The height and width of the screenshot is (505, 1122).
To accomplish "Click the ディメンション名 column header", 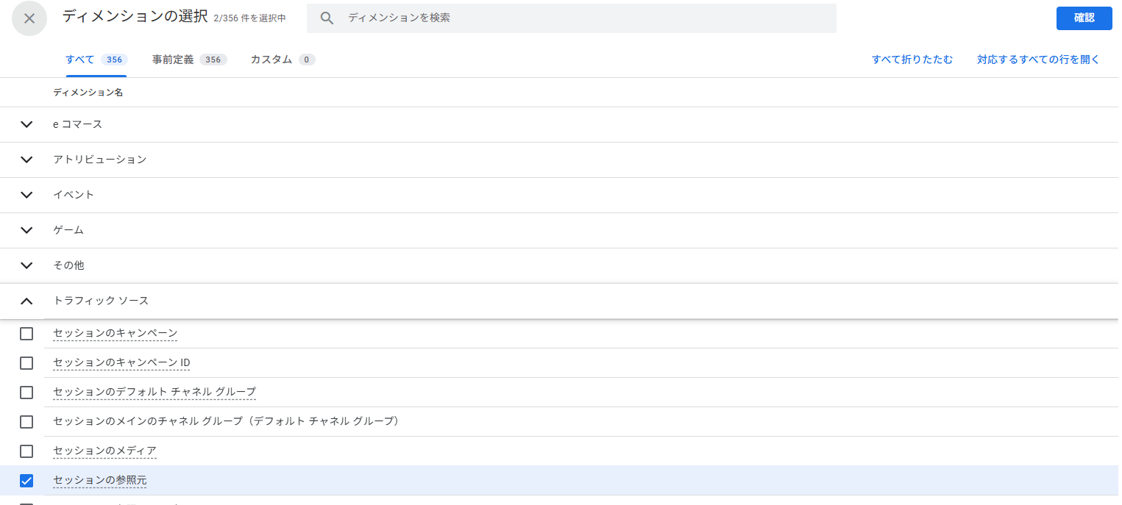I will click(x=88, y=93).
